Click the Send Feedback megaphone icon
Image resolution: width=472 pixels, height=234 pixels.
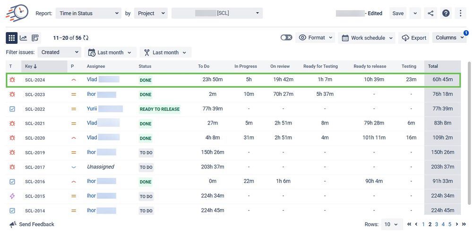coord(13,225)
